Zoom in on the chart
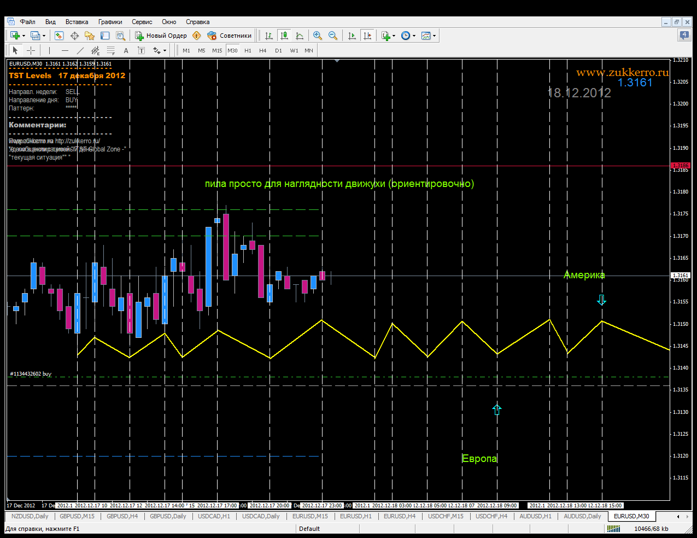Image resolution: width=697 pixels, height=538 pixels. [x=317, y=36]
